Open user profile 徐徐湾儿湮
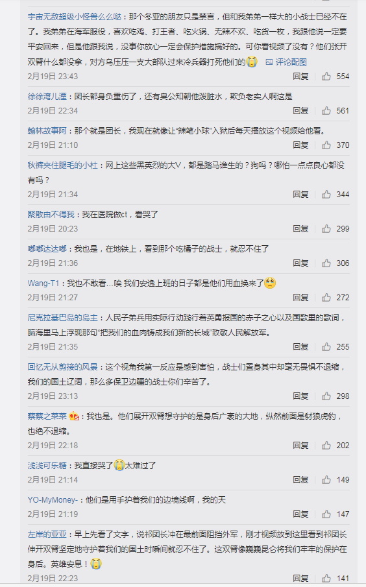The width and height of the screenshot is (366, 587). point(47,97)
